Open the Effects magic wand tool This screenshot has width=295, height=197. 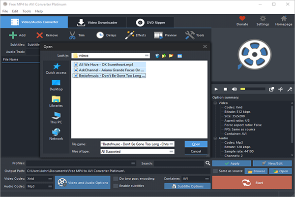130,35
